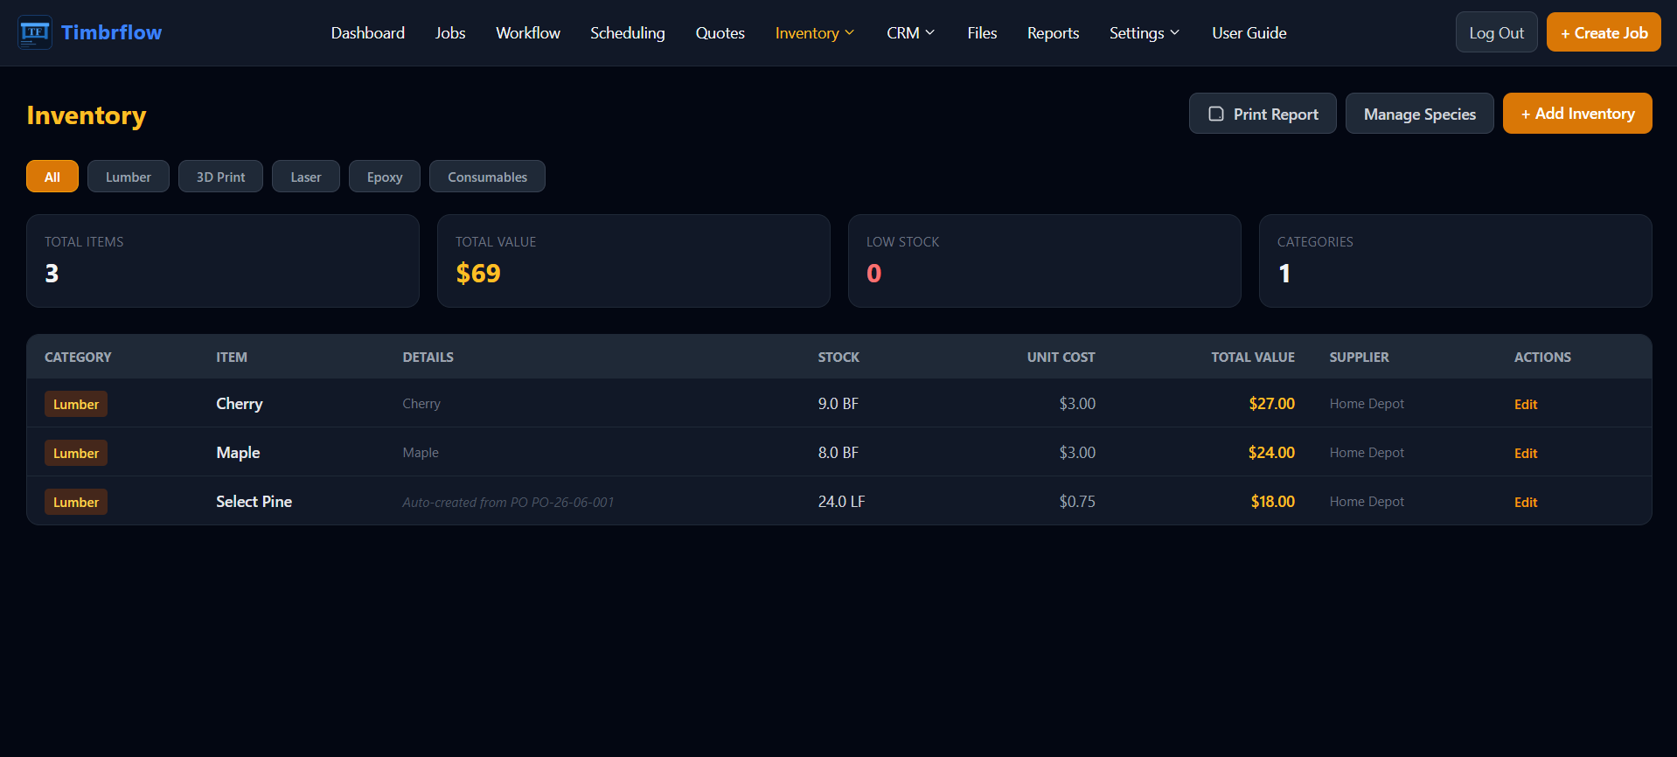
Task: Click the STOCK column header
Action: point(838,357)
